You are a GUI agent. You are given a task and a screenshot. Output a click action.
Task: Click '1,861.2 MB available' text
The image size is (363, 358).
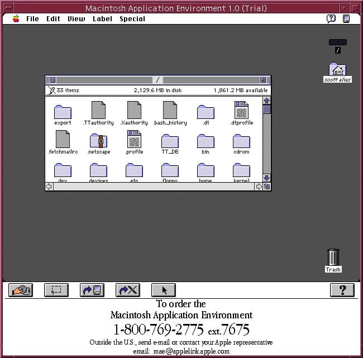241,90
